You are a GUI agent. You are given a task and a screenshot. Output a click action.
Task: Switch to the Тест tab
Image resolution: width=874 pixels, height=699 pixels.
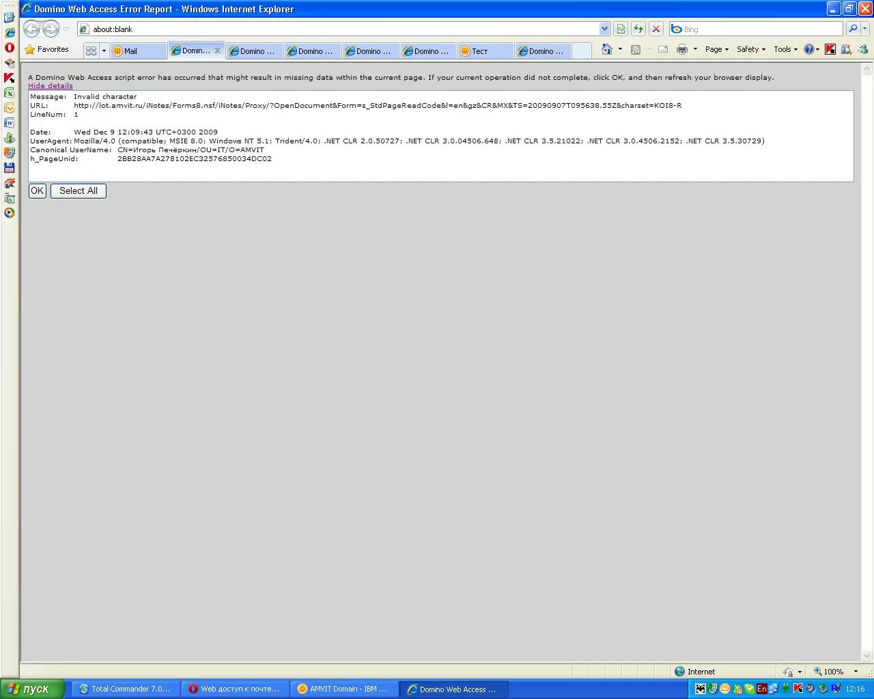click(x=485, y=51)
